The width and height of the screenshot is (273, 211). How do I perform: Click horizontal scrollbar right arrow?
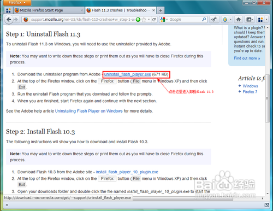click(262, 198)
